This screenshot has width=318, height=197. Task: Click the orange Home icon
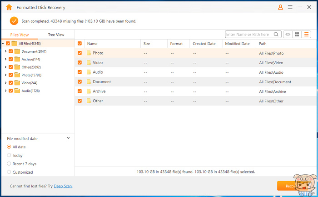click(9, 7)
